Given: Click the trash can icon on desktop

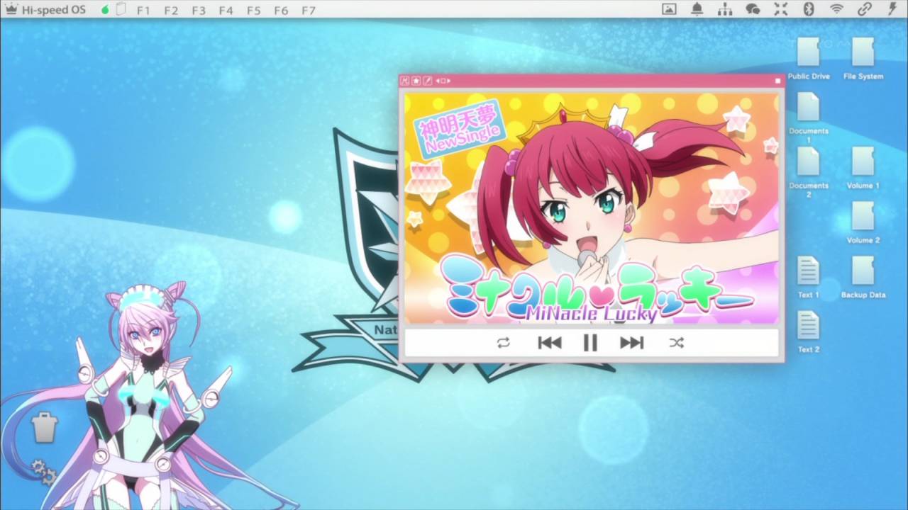Looking at the screenshot, I should tap(44, 428).
